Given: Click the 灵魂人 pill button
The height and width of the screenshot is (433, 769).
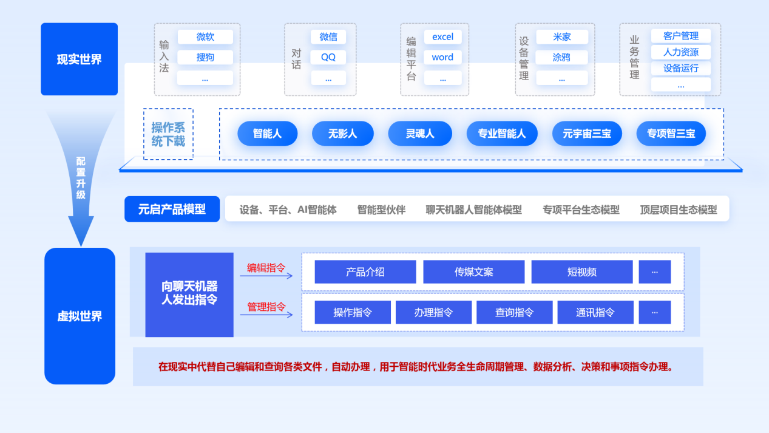Looking at the screenshot, I should pyautogui.click(x=420, y=134).
